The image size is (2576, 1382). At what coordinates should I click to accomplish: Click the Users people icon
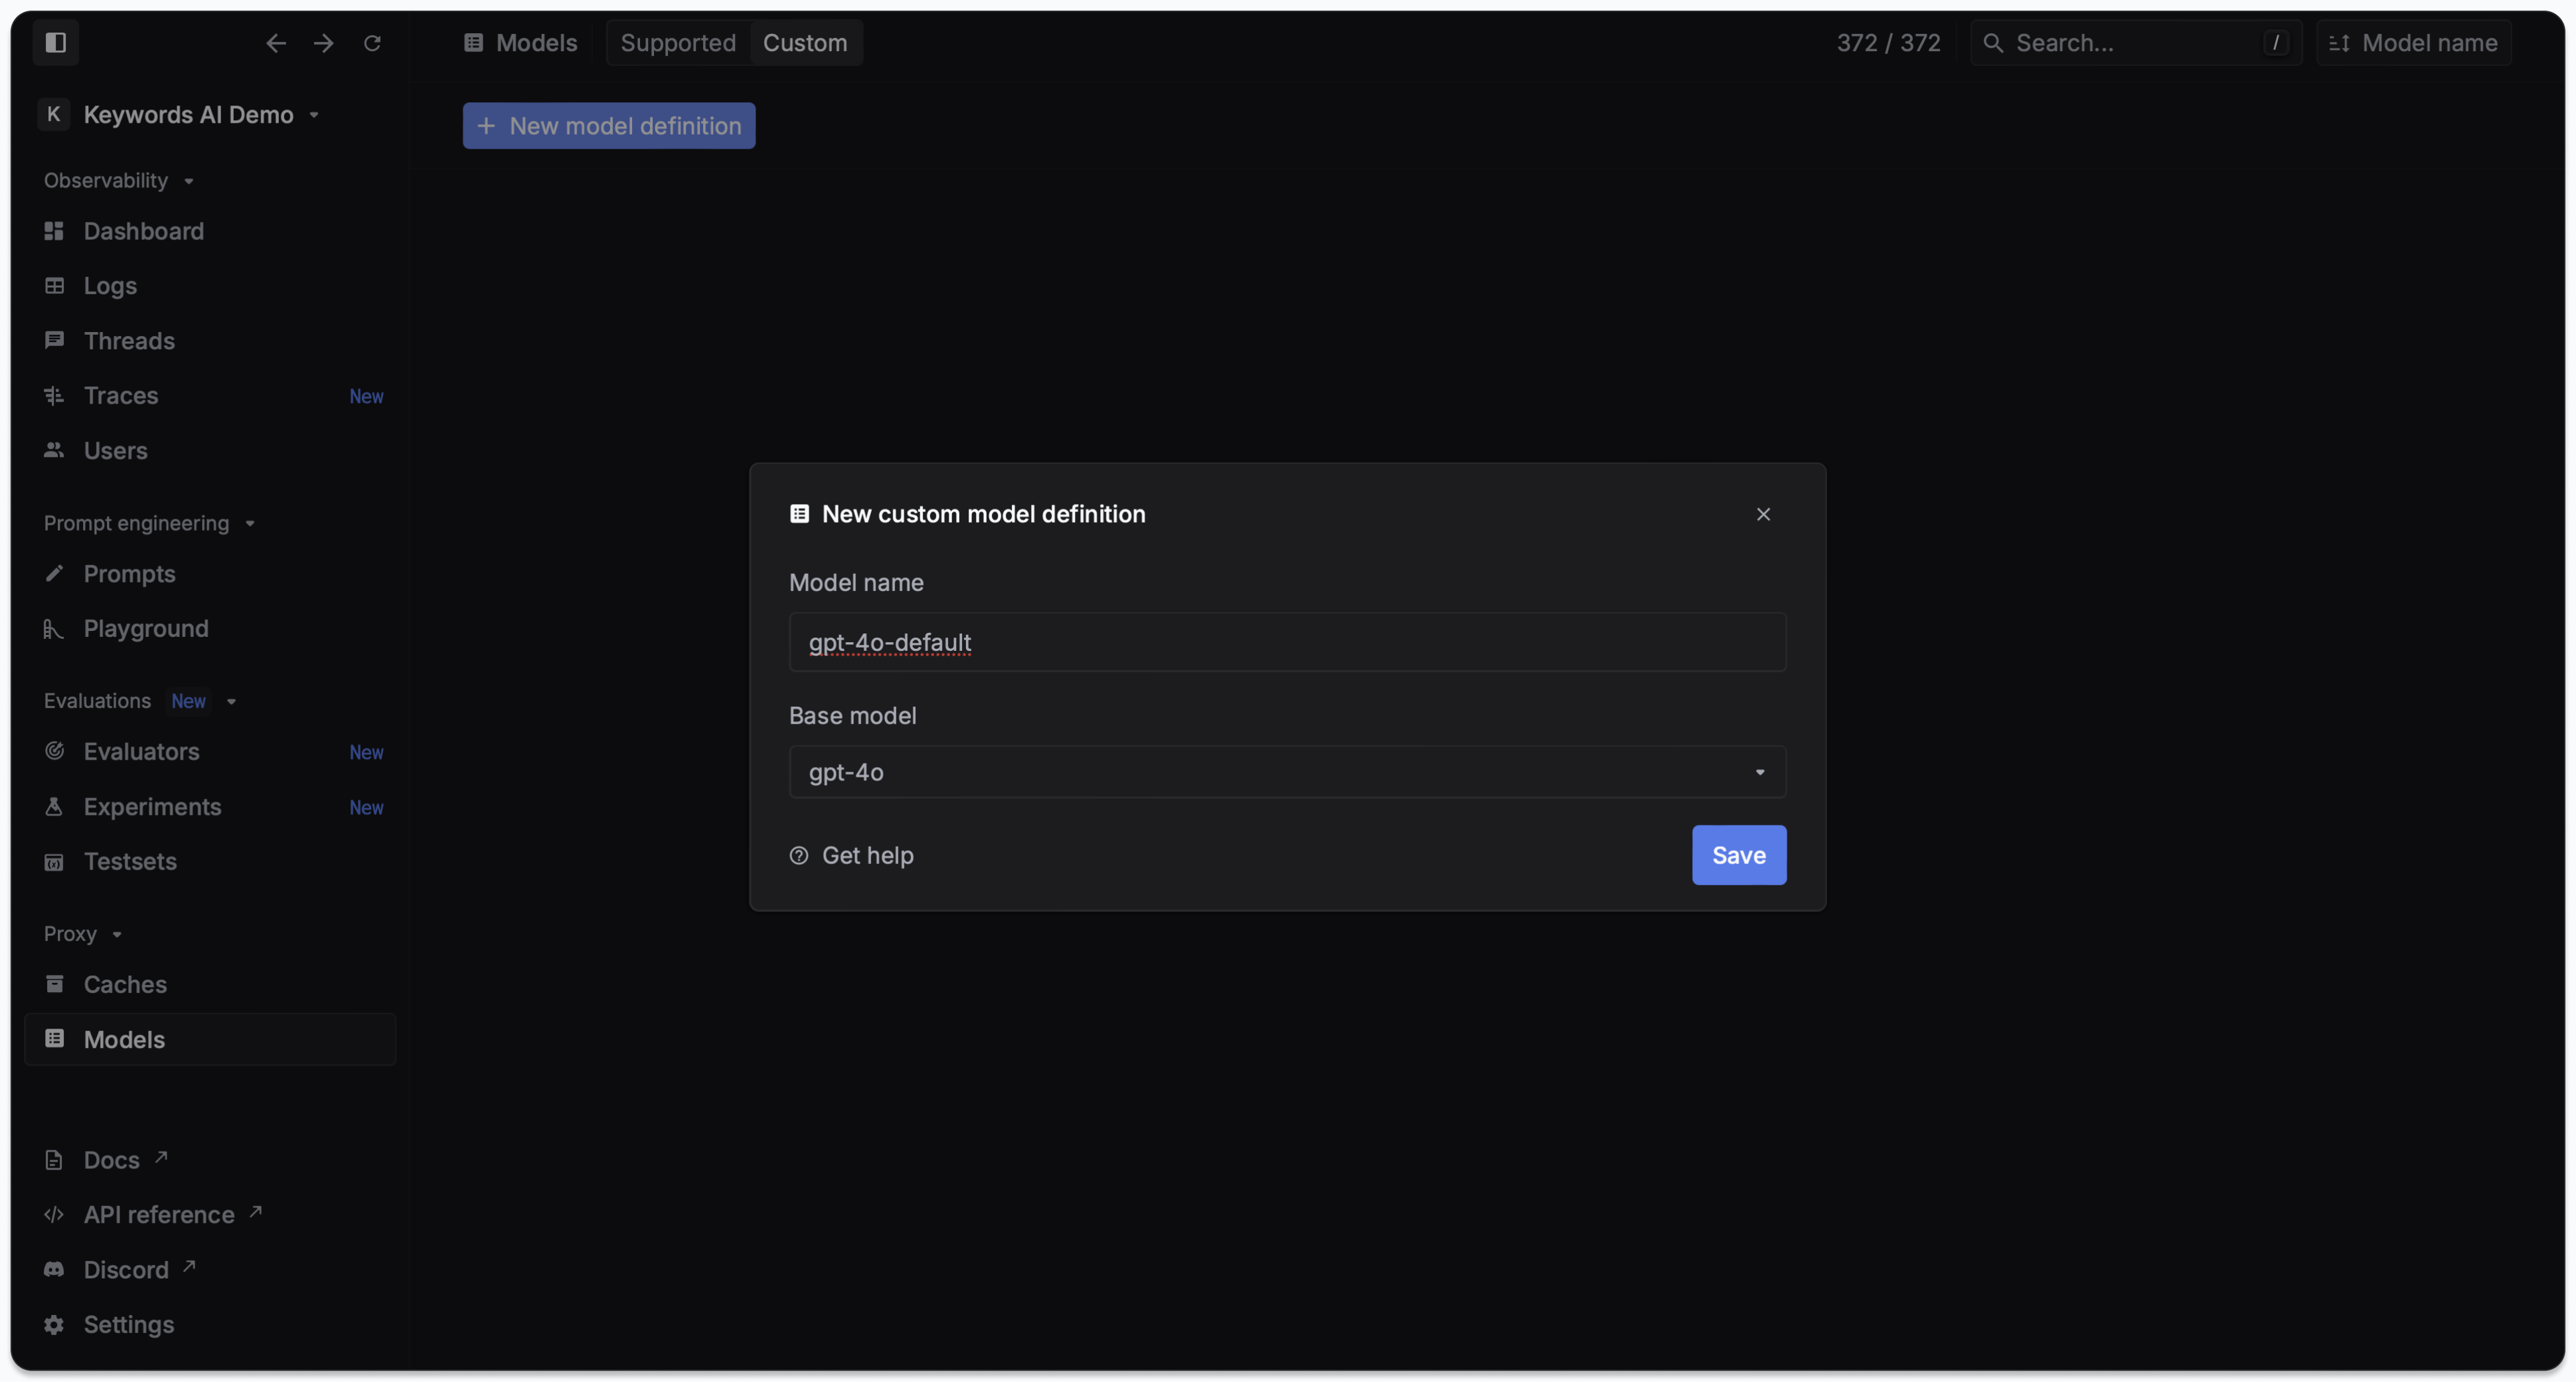pos(54,450)
